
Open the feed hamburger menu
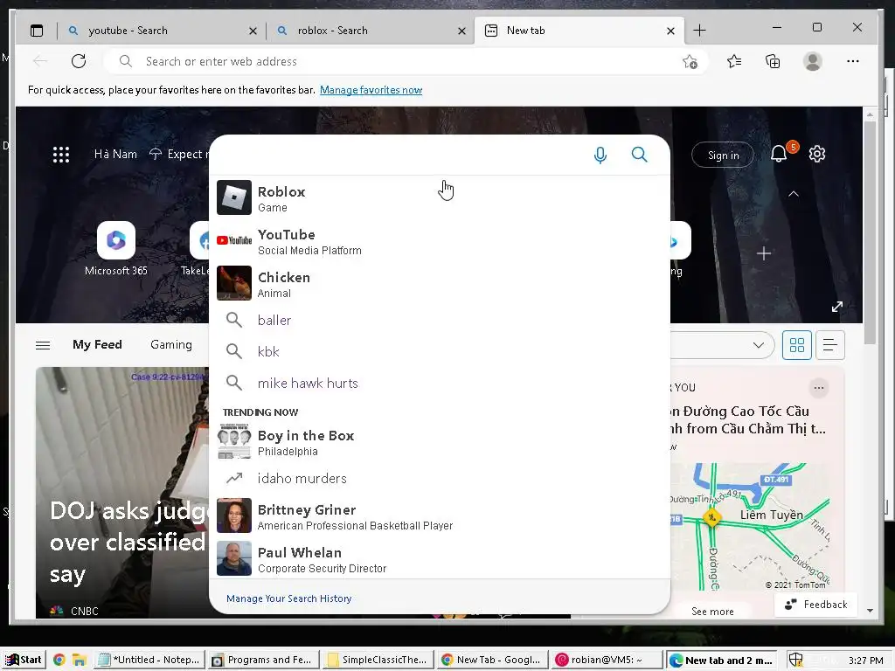pyautogui.click(x=43, y=345)
